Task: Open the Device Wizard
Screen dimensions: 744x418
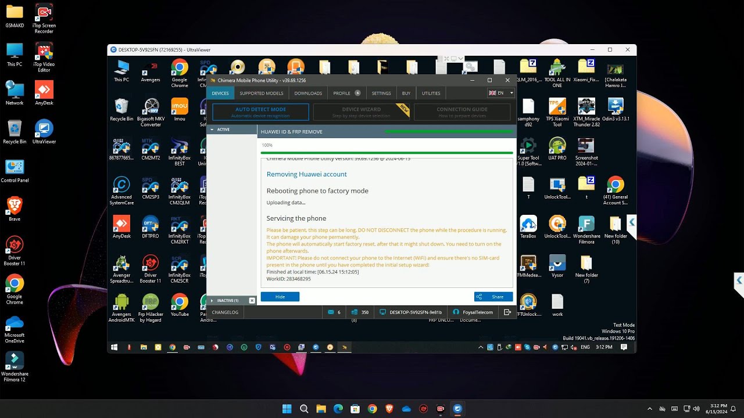Action: (x=361, y=111)
